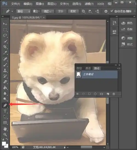Select the Zoom tool
The width and height of the screenshot is (137, 150).
coord(5,134)
